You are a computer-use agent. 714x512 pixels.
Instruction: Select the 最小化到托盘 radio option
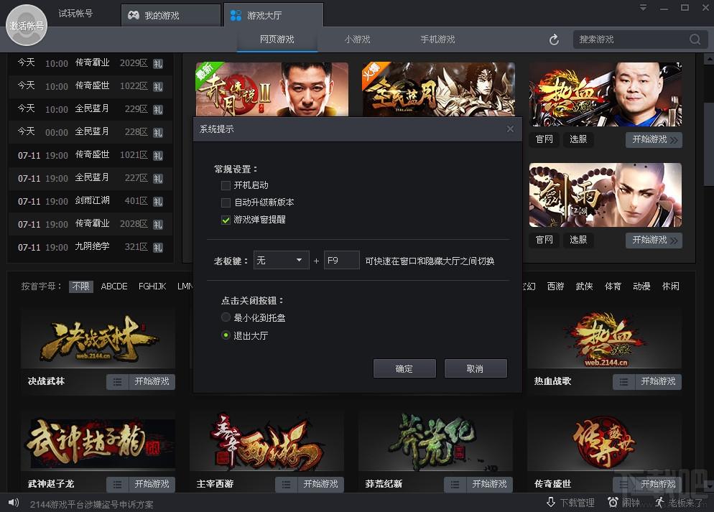coord(226,317)
